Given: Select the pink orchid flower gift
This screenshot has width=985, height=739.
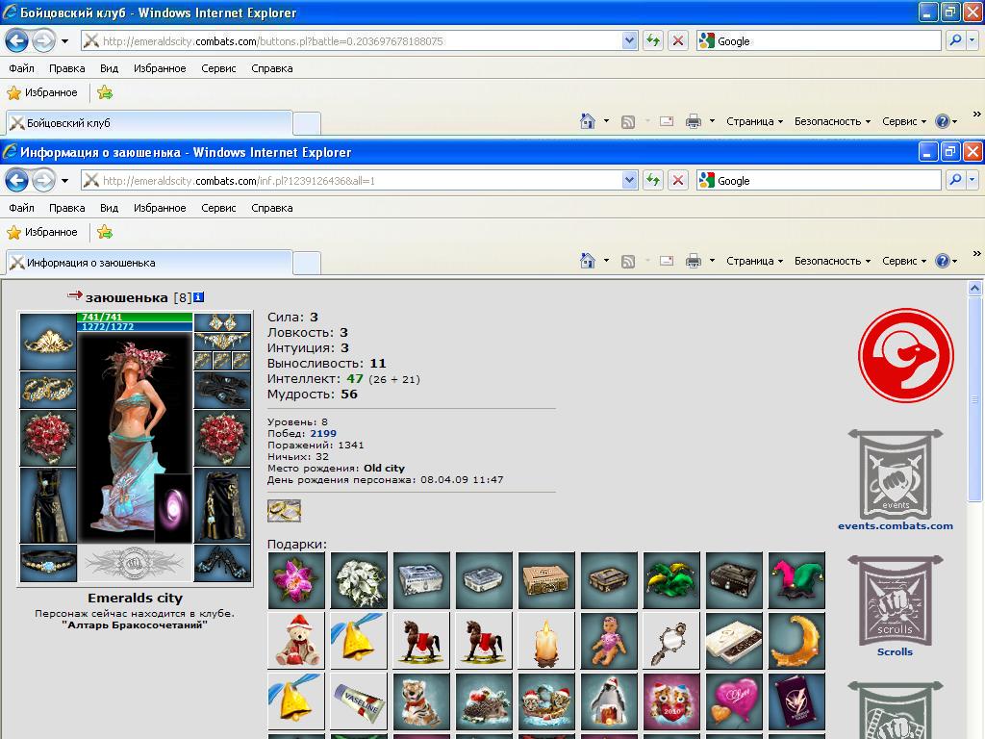Looking at the screenshot, I should [296, 580].
